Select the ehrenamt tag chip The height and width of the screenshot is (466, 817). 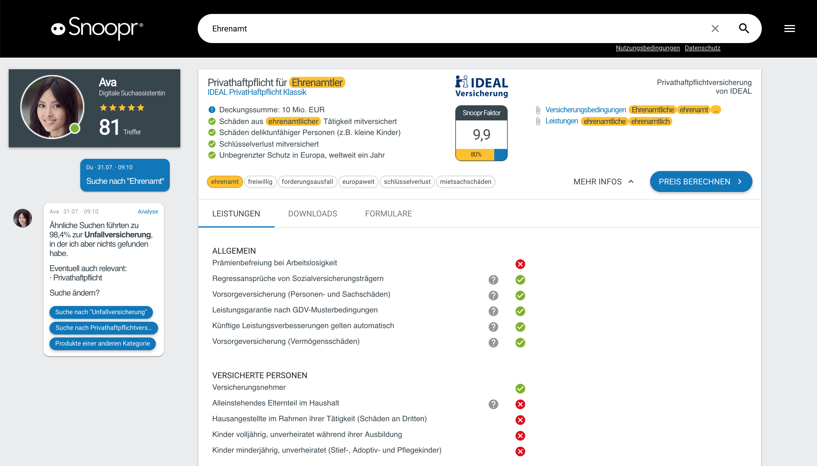coord(224,182)
